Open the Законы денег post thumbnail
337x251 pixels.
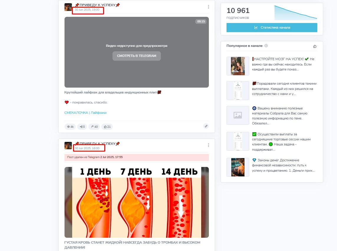click(x=238, y=167)
